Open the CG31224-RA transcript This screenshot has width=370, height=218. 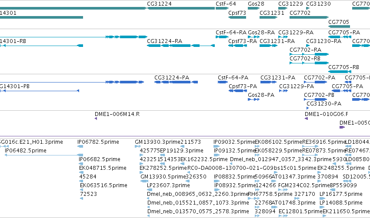pyautogui.click(x=181, y=46)
